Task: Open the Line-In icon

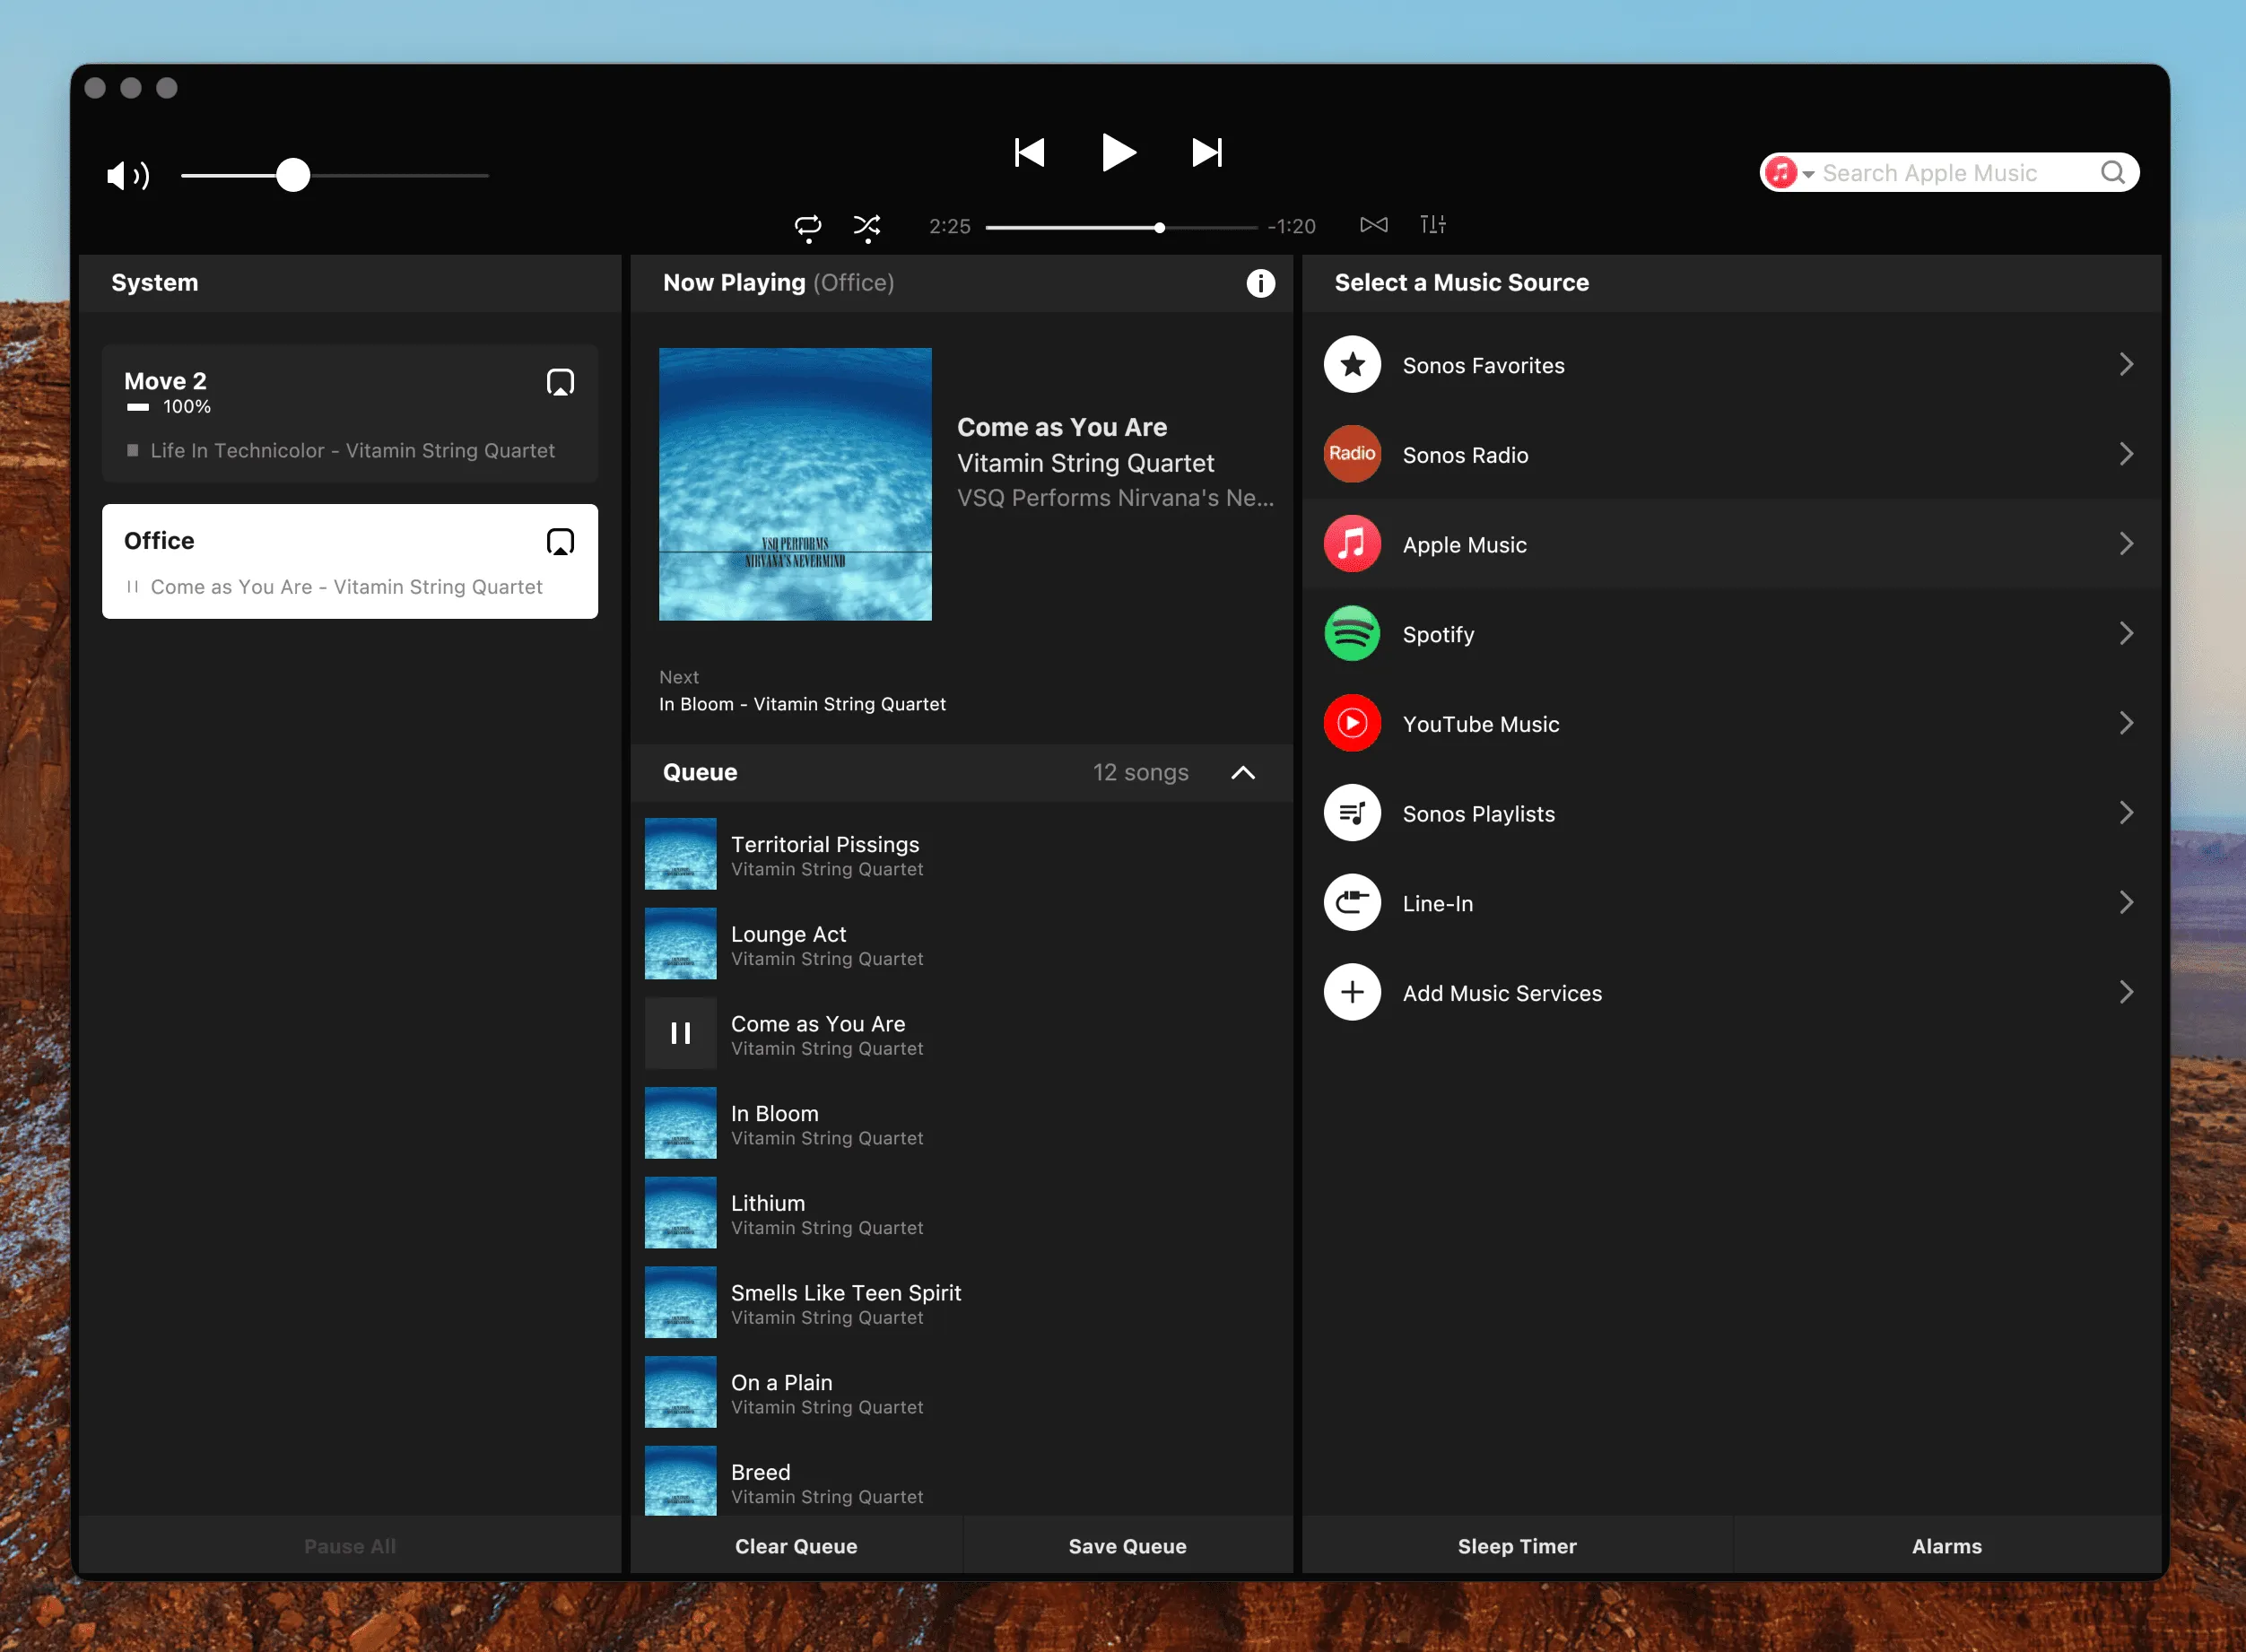Action: click(1352, 903)
